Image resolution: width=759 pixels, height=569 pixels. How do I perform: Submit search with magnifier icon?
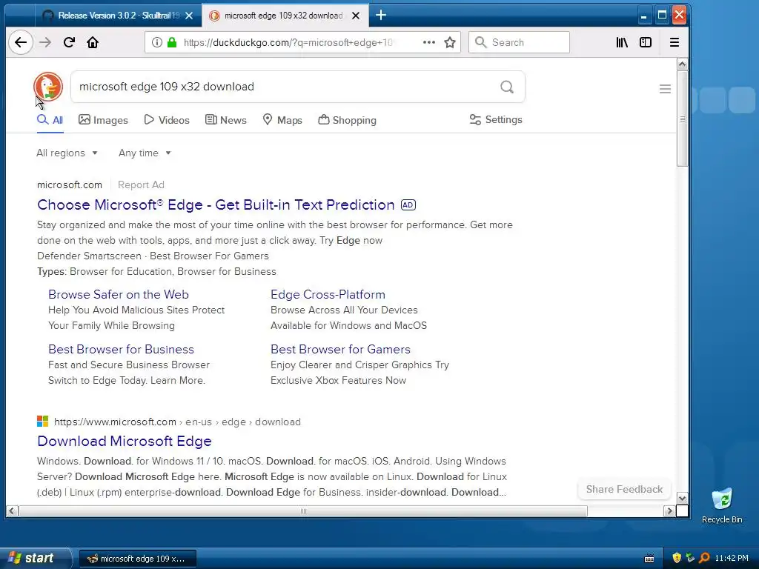pyautogui.click(x=507, y=87)
